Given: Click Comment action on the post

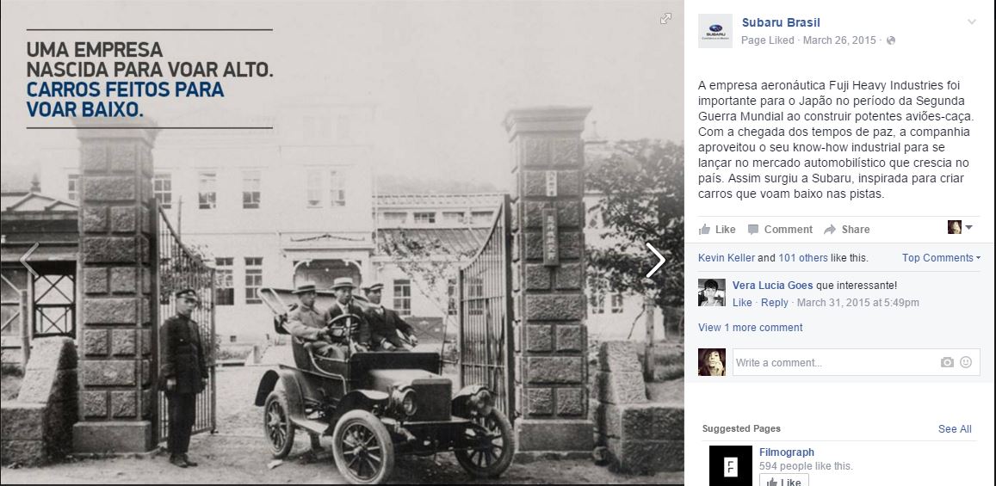Looking at the screenshot, I should click(780, 229).
